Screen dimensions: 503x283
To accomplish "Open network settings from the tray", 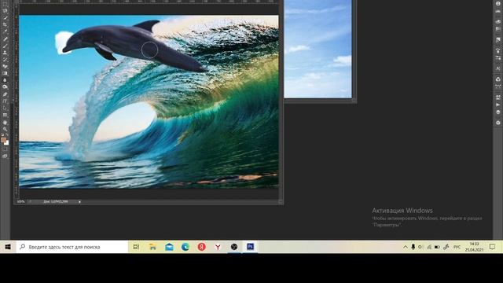I will point(429,247).
